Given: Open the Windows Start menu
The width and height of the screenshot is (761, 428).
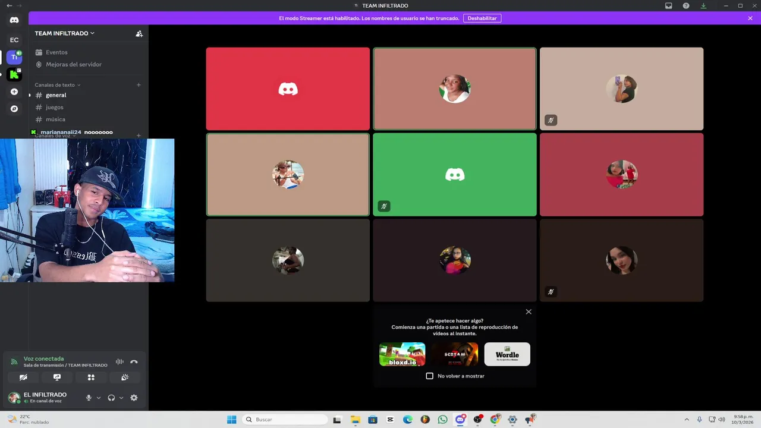Looking at the screenshot, I should pos(231,420).
